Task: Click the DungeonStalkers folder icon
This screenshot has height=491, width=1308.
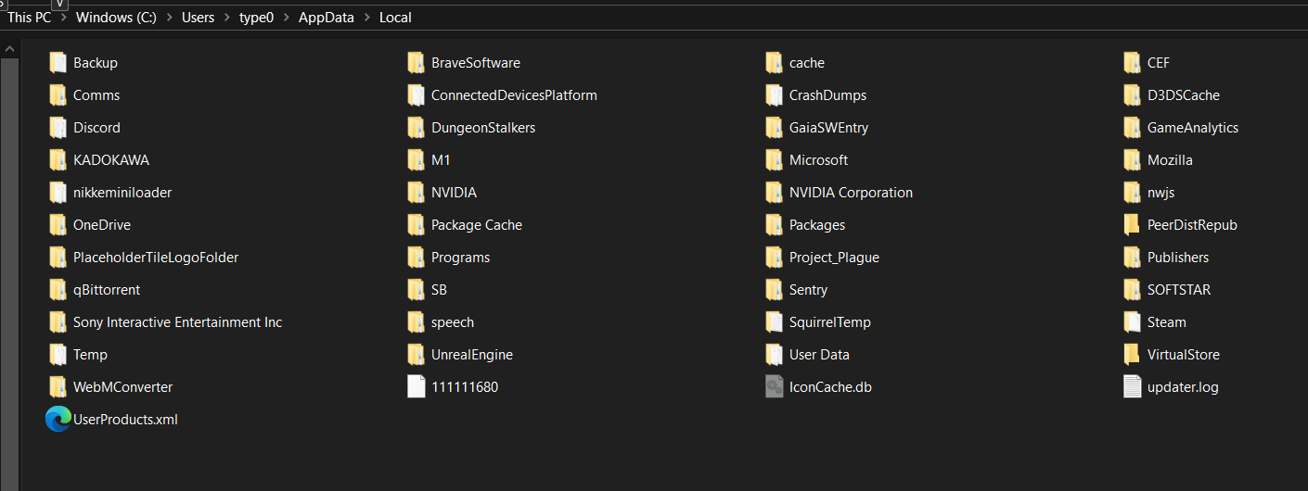Action: pyautogui.click(x=416, y=128)
